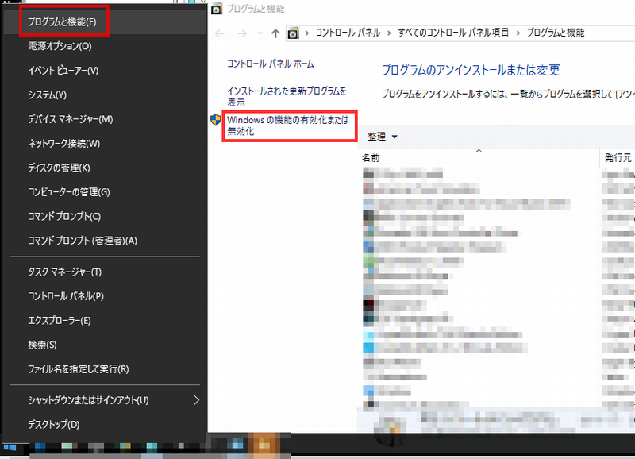
Task: Open インストールされた更新プログラムを表示 link
Action: 287,96
